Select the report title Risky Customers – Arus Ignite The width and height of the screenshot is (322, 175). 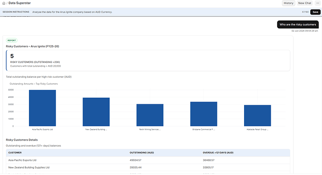point(33,47)
